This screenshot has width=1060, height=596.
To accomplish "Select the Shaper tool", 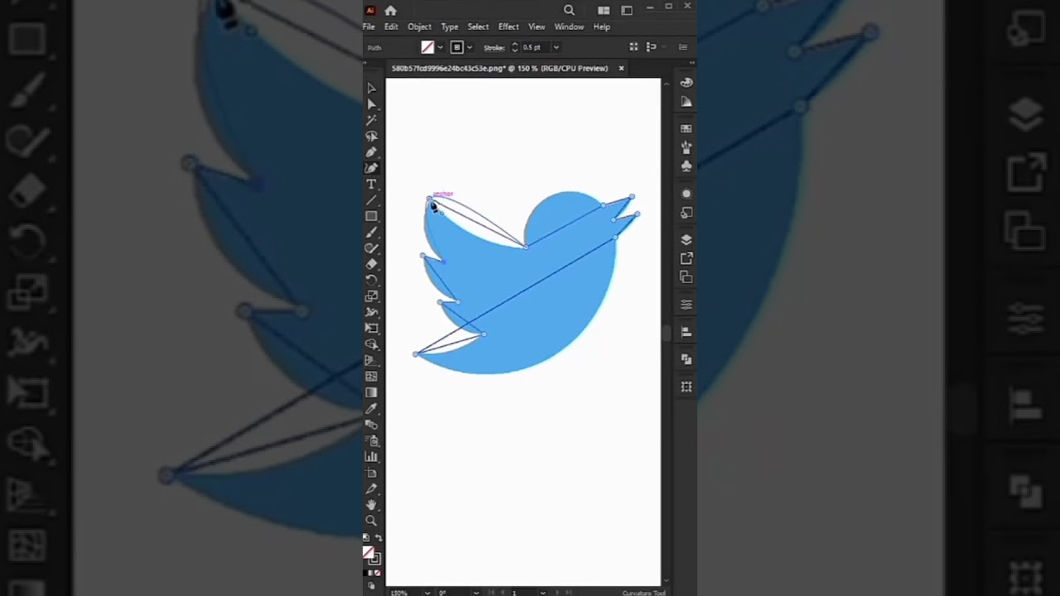I will pos(371,248).
